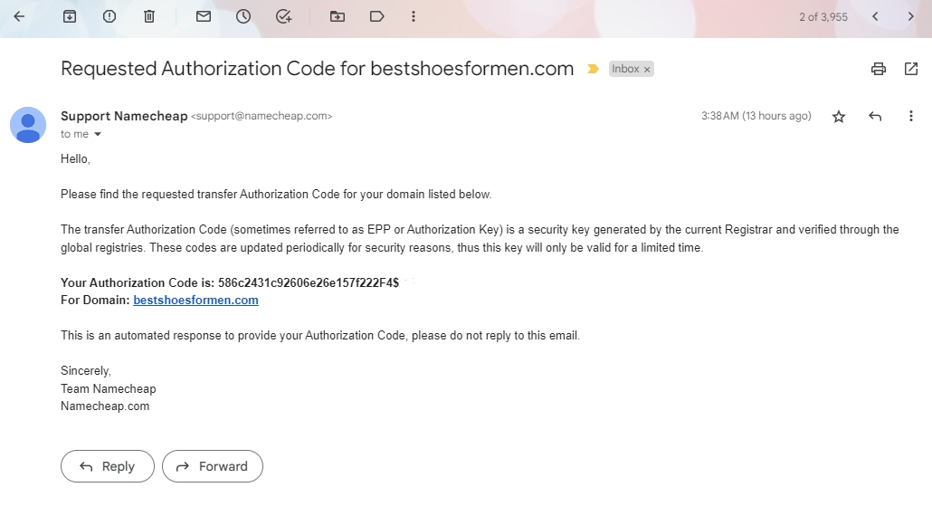The height and width of the screenshot is (516, 932).
Task: Go back to the inbox list
Action: [19, 16]
